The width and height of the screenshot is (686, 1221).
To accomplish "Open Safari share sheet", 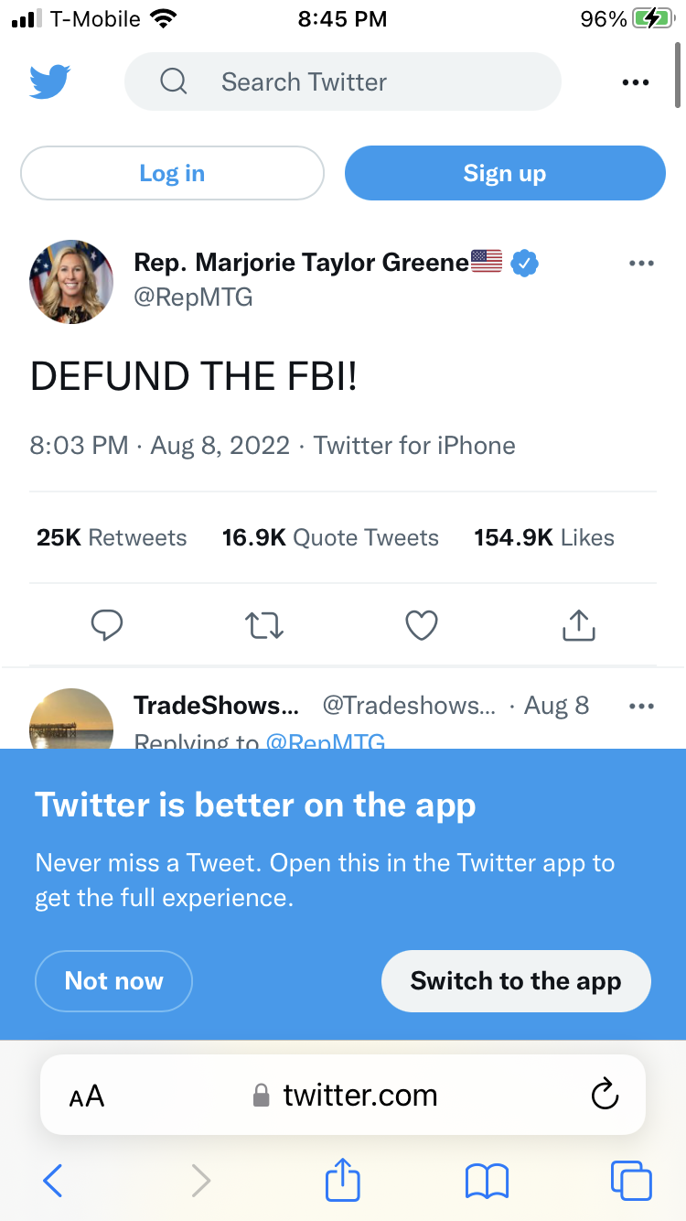I will 343,1181.
